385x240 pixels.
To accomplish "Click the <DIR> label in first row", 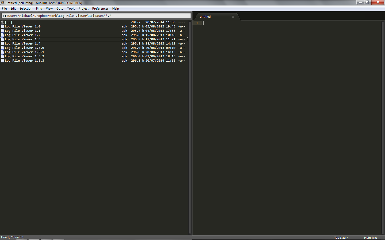I will pyautogui.click(x=136, y=22).
